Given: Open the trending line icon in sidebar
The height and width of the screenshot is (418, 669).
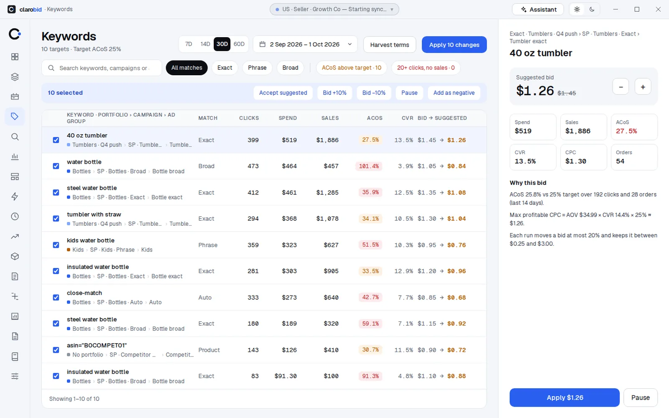Looking at the screenshot, I should tap(15, 237).
